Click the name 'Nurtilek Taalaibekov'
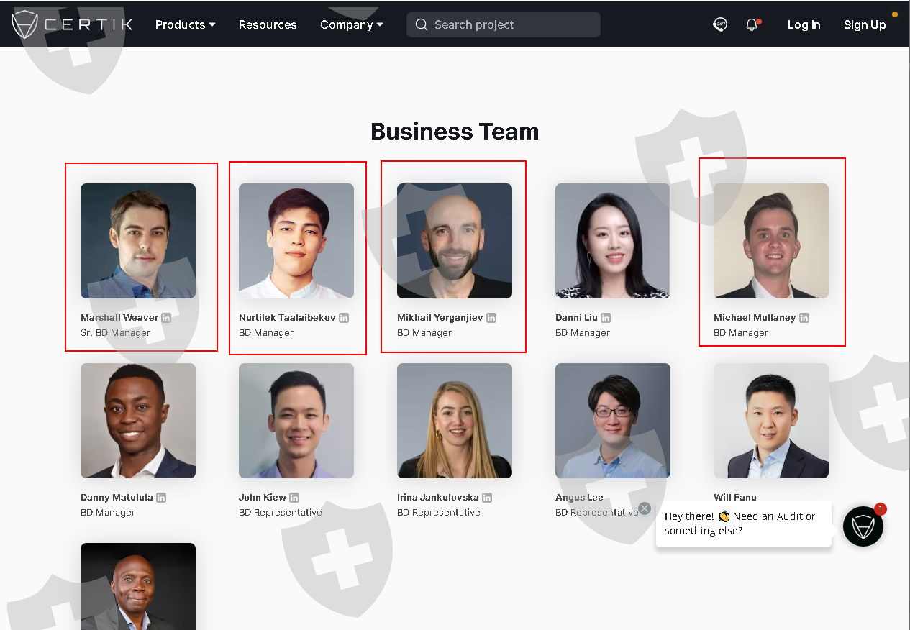This screenshot has width=910, height=630. 287,317
